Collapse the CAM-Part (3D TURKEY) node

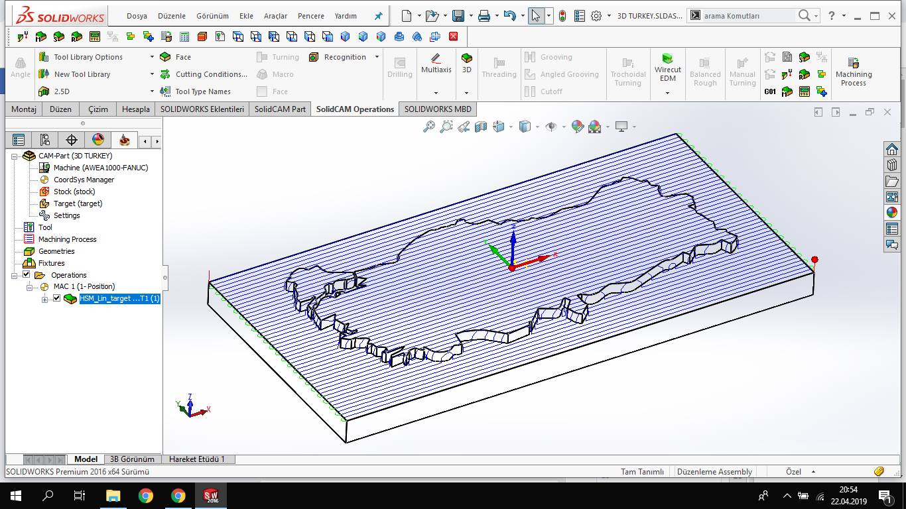coord(15,156)
